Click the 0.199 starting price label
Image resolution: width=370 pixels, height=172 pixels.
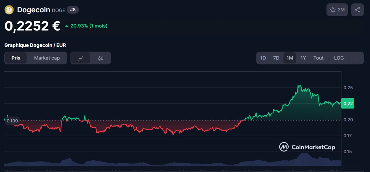click(x=12, y=121)
